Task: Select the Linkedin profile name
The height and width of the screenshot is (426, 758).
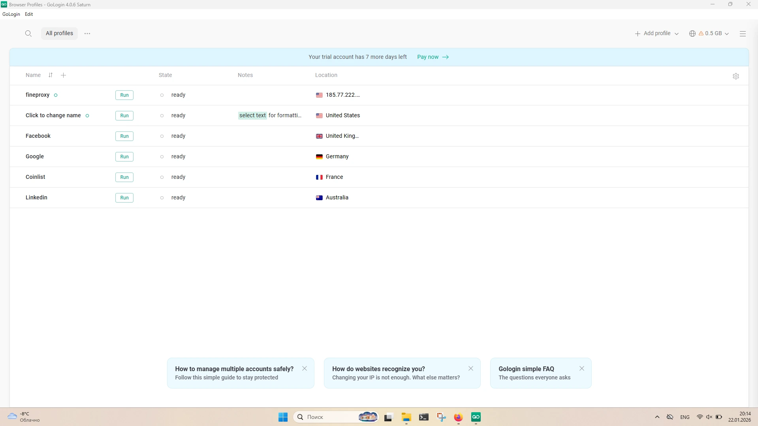Action: [36, 198]
